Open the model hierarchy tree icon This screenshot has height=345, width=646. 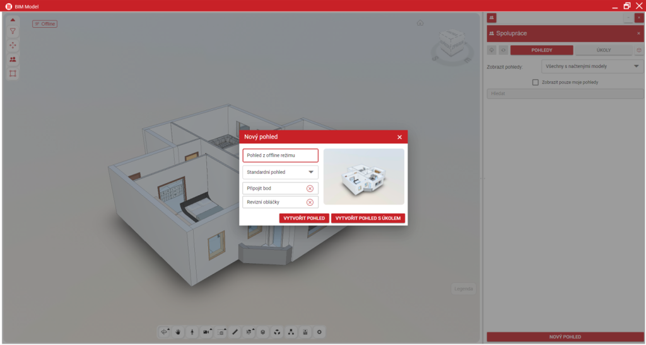click(x=291, y=332)
